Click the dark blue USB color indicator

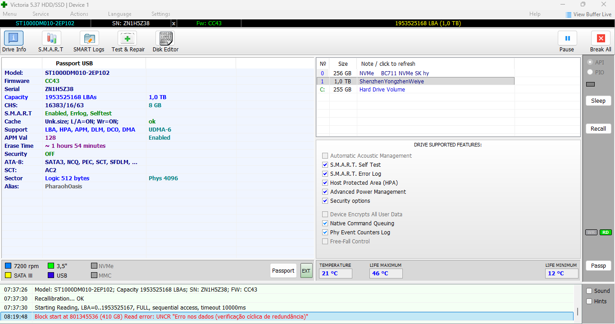pos(51,275)
